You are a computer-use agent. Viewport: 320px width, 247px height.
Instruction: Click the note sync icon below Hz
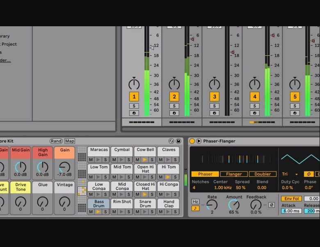tap(195, 208)
